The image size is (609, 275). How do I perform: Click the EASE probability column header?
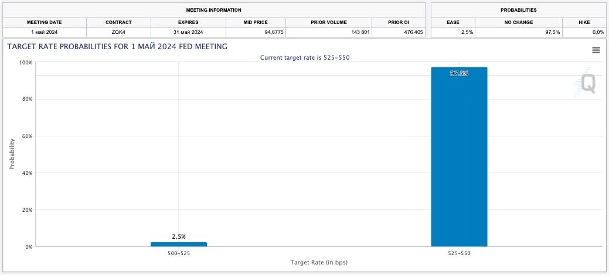point(453,22)
